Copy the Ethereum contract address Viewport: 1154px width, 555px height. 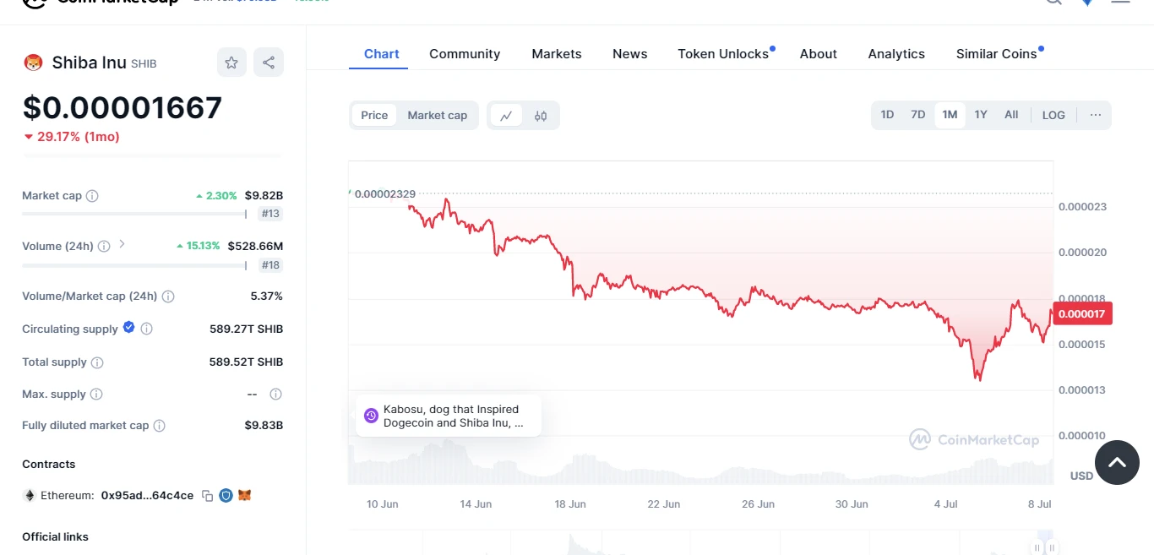pyautogui.click(x=208, y=496)
